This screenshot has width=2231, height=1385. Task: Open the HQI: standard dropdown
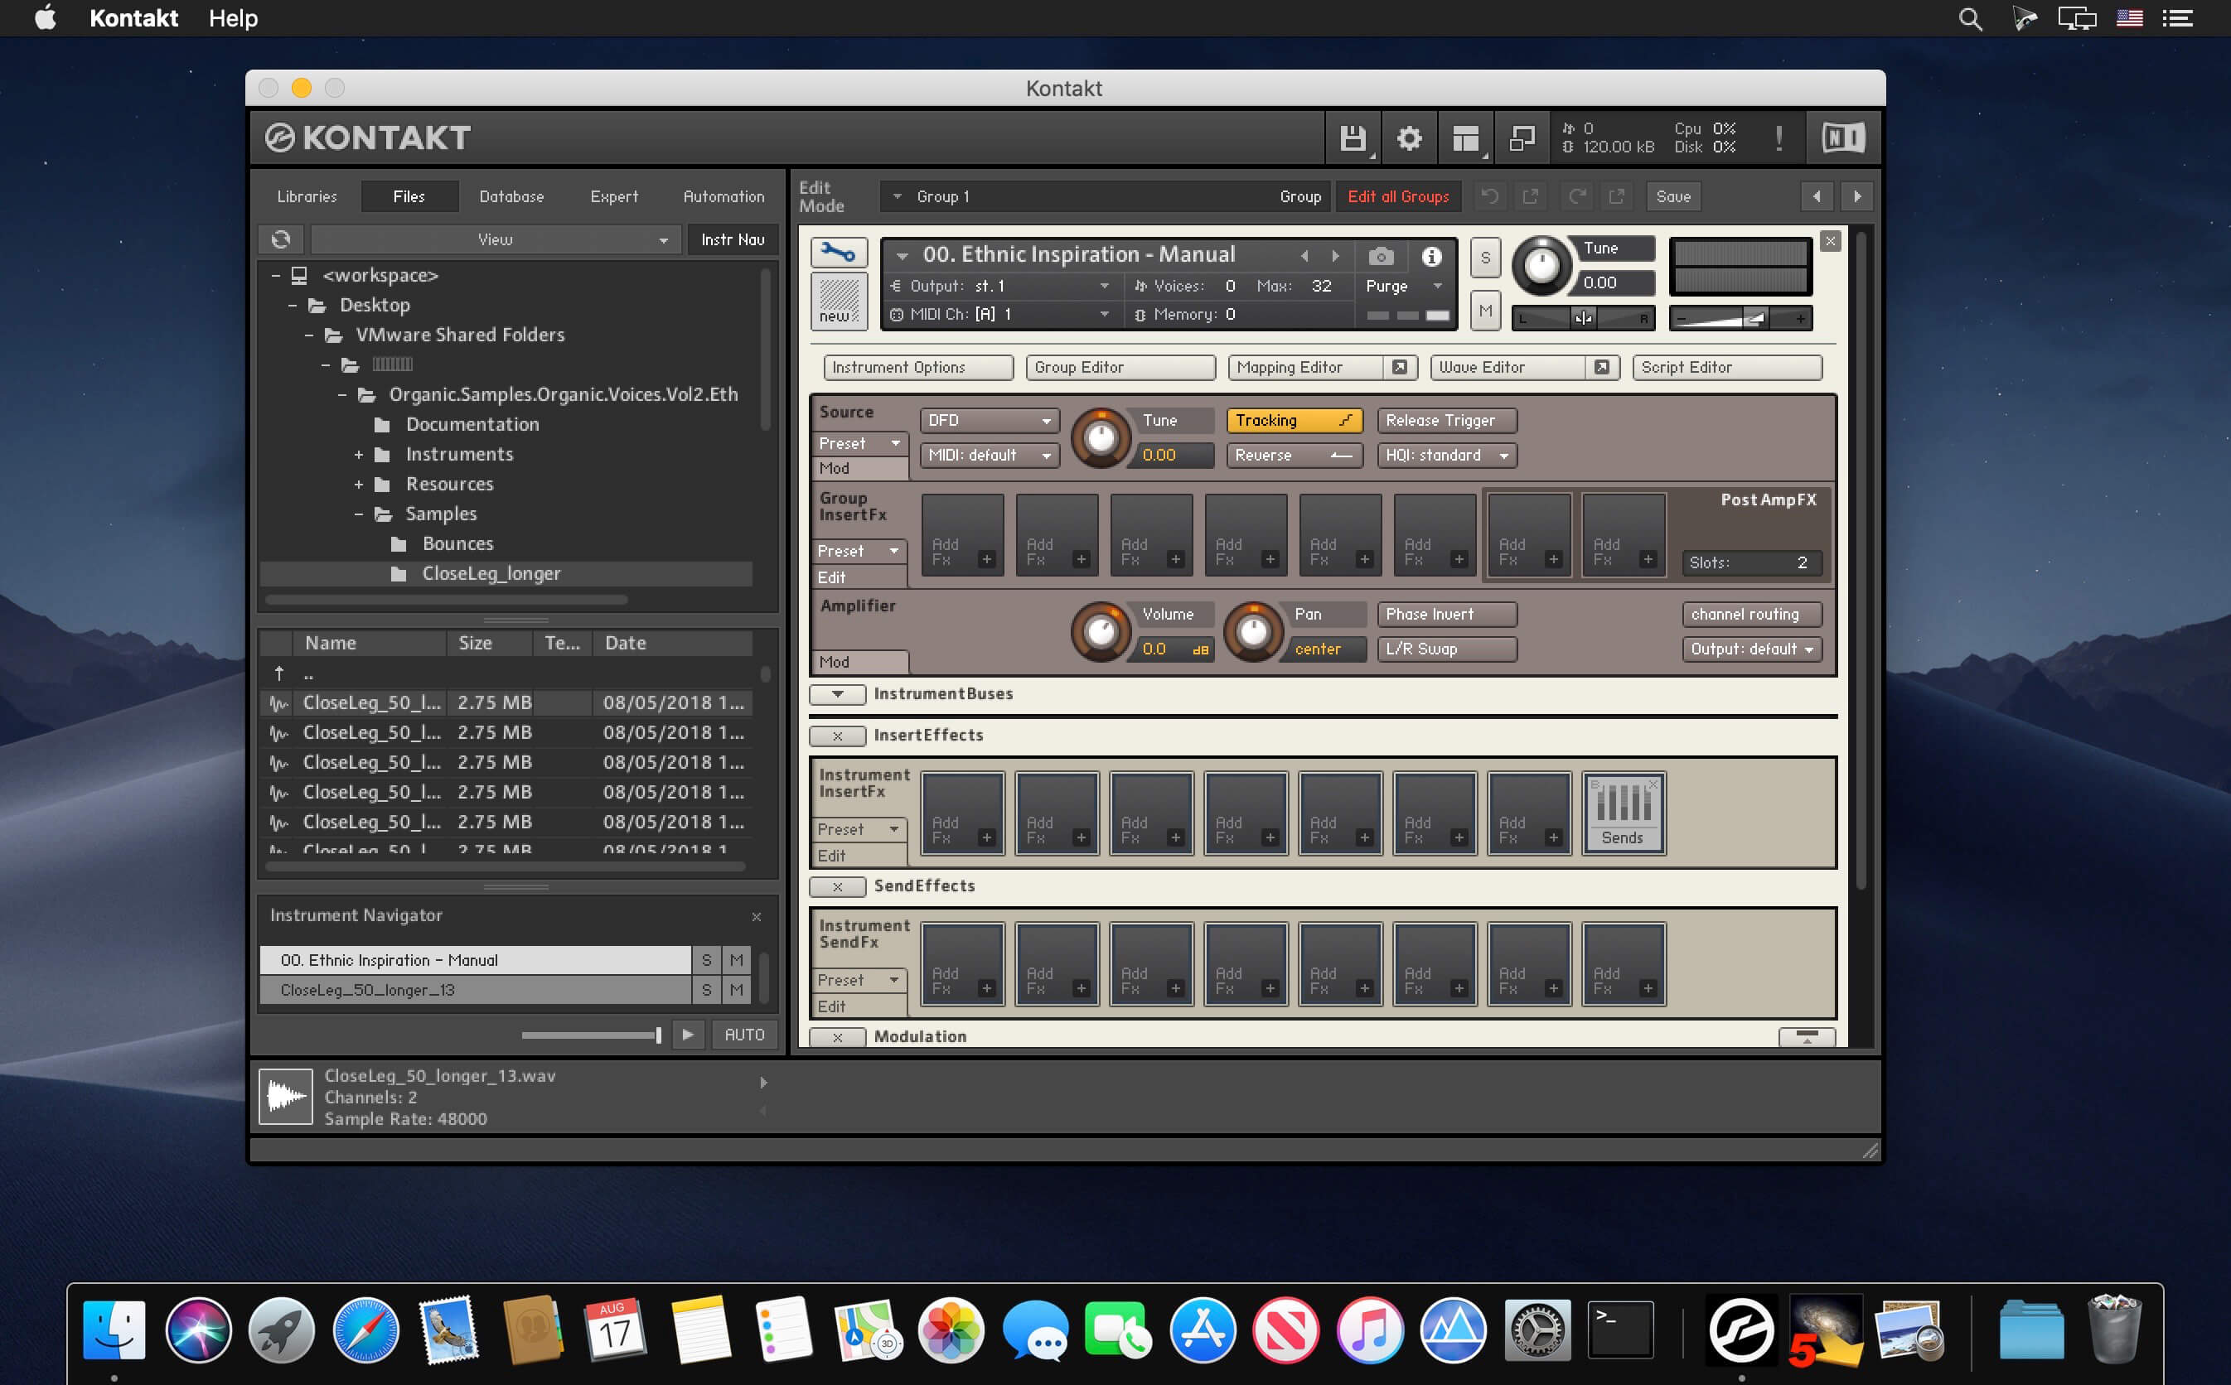click(x=1446, y=456)
